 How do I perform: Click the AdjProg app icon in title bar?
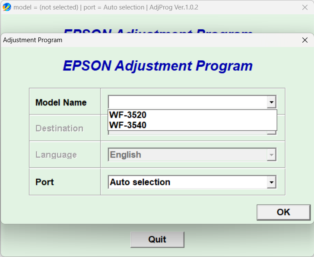6,7
